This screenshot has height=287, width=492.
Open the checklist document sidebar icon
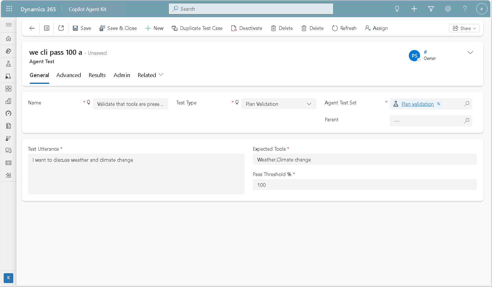(8, 126)
